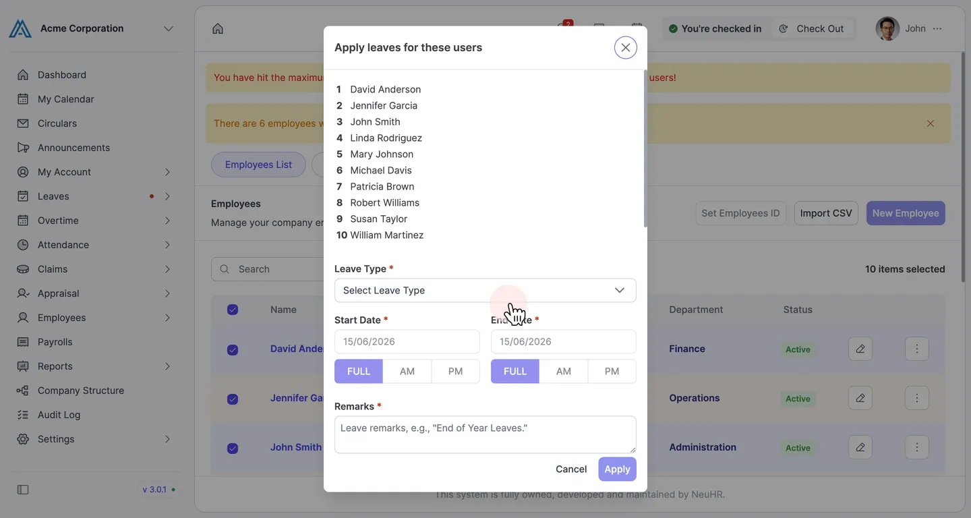Expand the Overtime submenu chevron

pos(167,221)
